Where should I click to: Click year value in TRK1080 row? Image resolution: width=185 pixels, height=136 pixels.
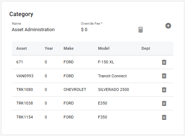46,89
